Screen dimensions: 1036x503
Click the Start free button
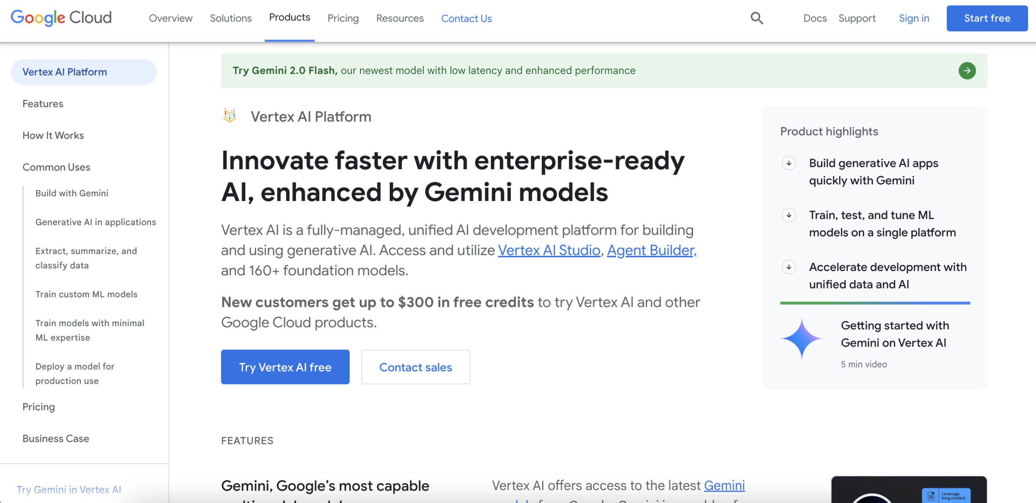click(987, 18)
